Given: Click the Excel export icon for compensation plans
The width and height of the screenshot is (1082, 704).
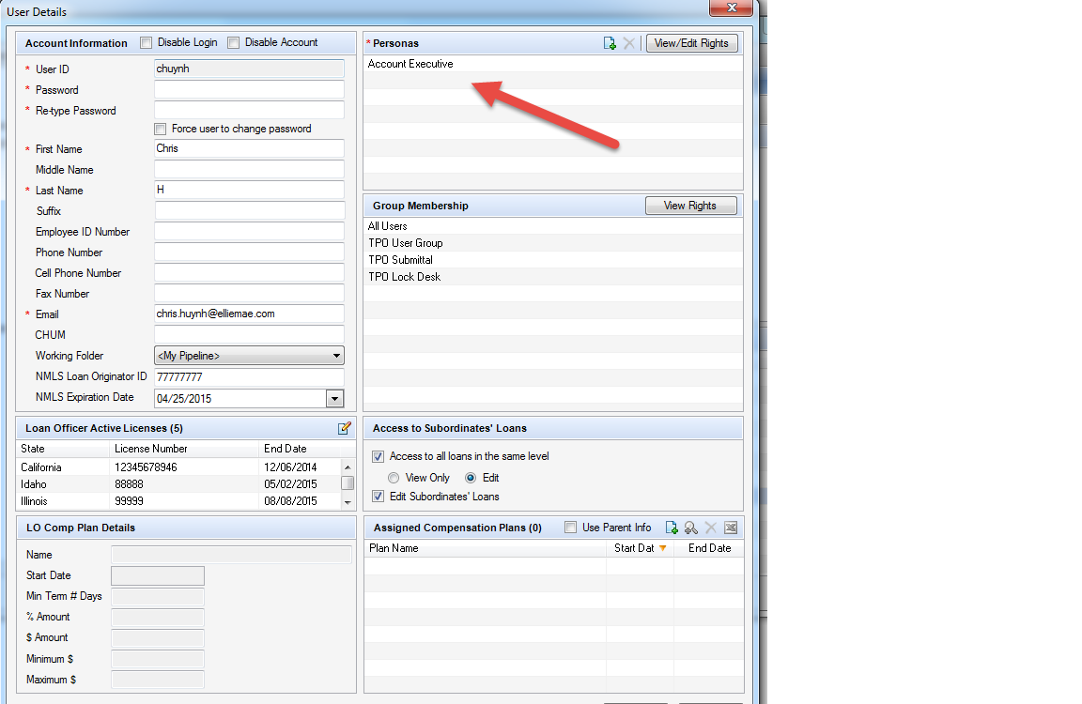Looking at the screenshot, I should pos(731,528).
